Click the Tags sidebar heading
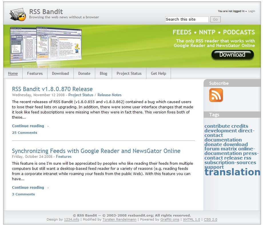 (x=214, y=115)
